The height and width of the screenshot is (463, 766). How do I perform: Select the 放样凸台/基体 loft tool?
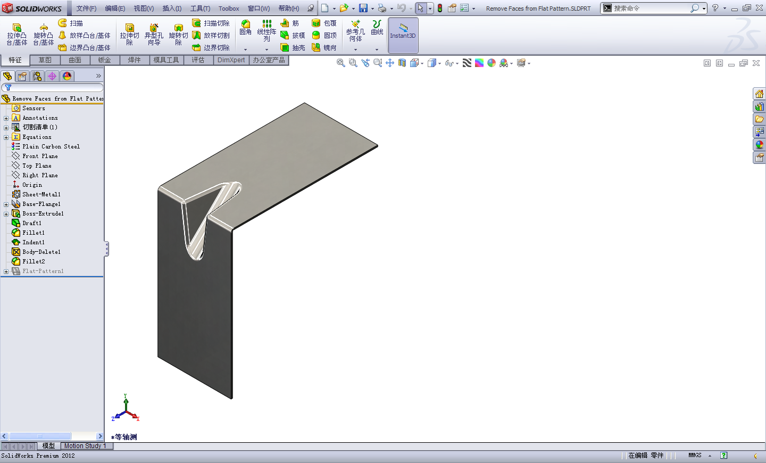pyautogui.click(x=84, y=35)
